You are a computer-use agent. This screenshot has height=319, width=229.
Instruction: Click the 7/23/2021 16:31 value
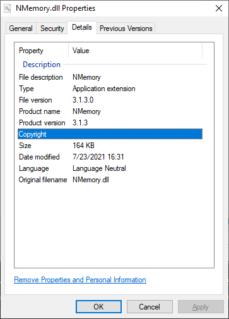coord(98,157)
